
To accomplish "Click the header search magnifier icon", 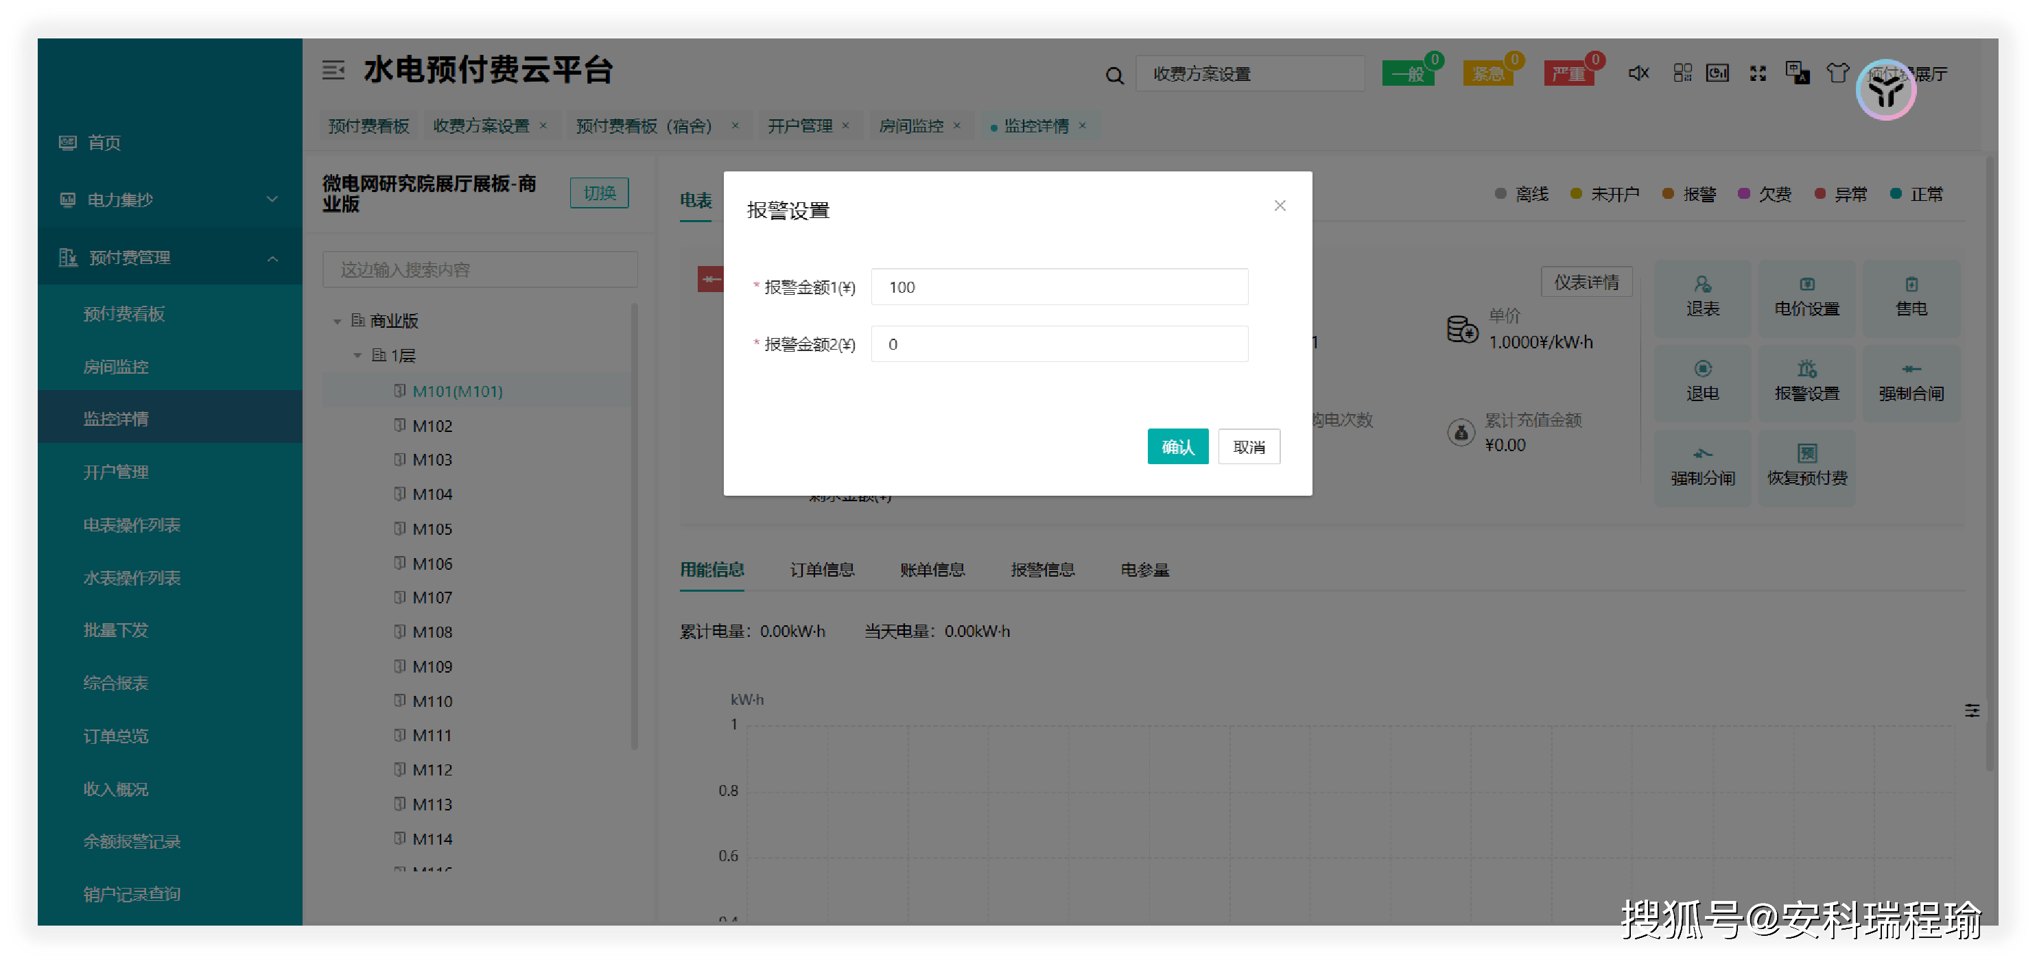I will (1114, 75).
